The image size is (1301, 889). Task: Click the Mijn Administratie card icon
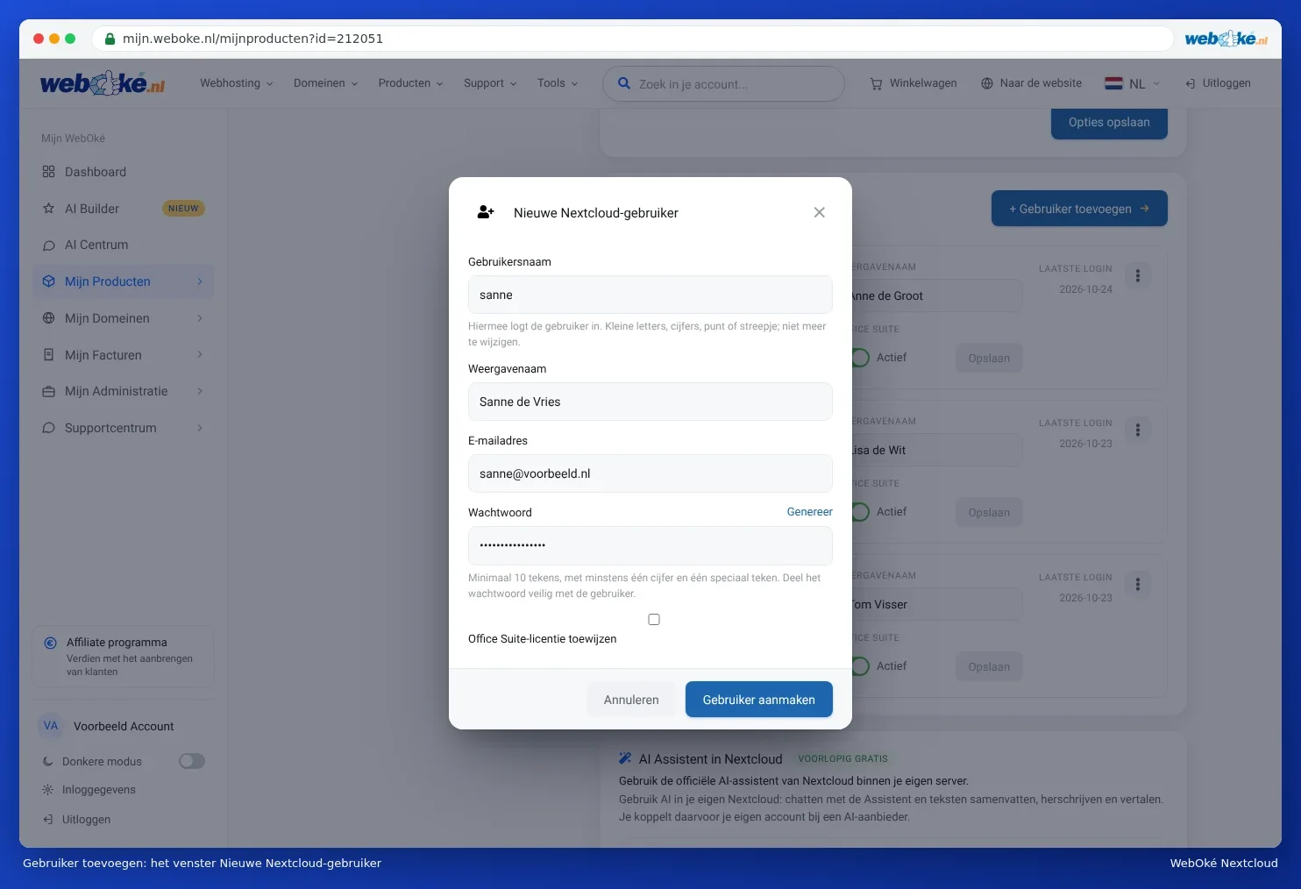48,392
